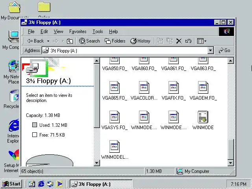Click the My Documents desktop icon
The width and height of the screenshot is (252, 189).
coord(15,7)
